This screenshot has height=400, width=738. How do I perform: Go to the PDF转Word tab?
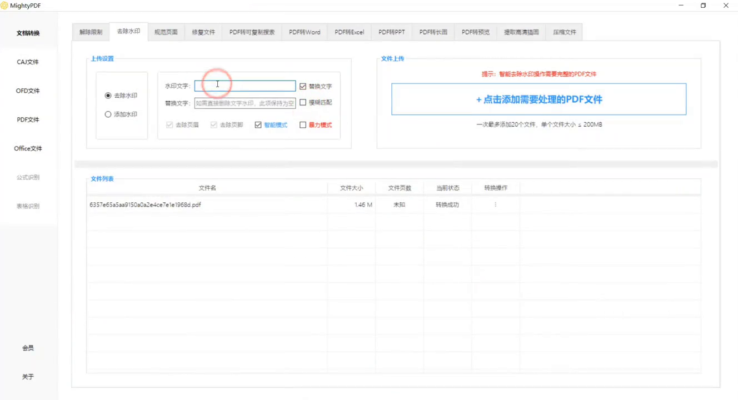pos(305,32)
